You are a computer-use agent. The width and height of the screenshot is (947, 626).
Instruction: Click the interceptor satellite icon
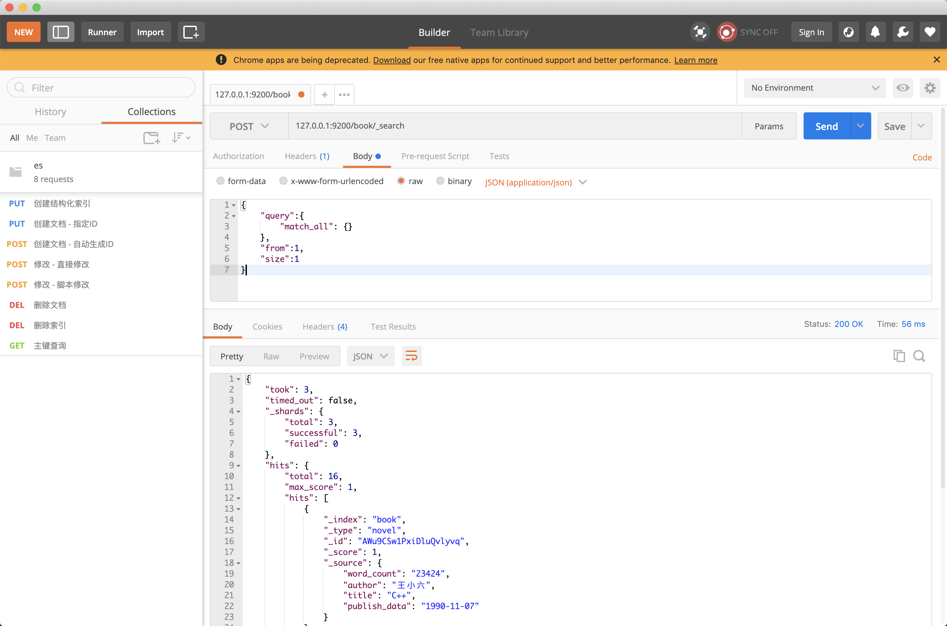[x=700, y=32]
